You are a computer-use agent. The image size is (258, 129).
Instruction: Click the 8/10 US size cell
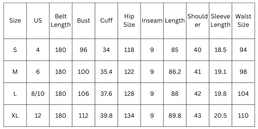(x=38, y=94)
